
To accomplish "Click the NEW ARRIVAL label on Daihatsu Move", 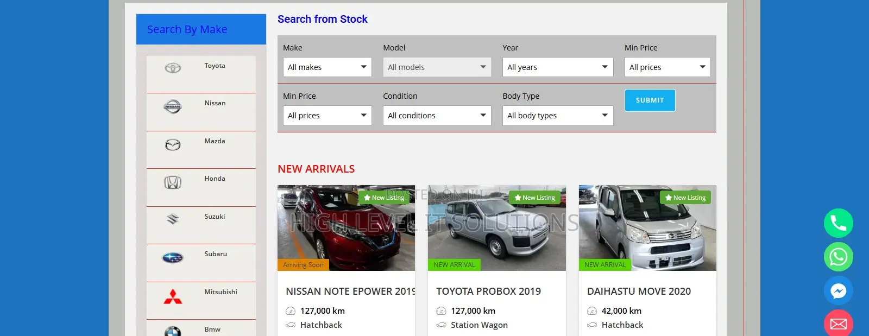I will click(x=605, y=265).
